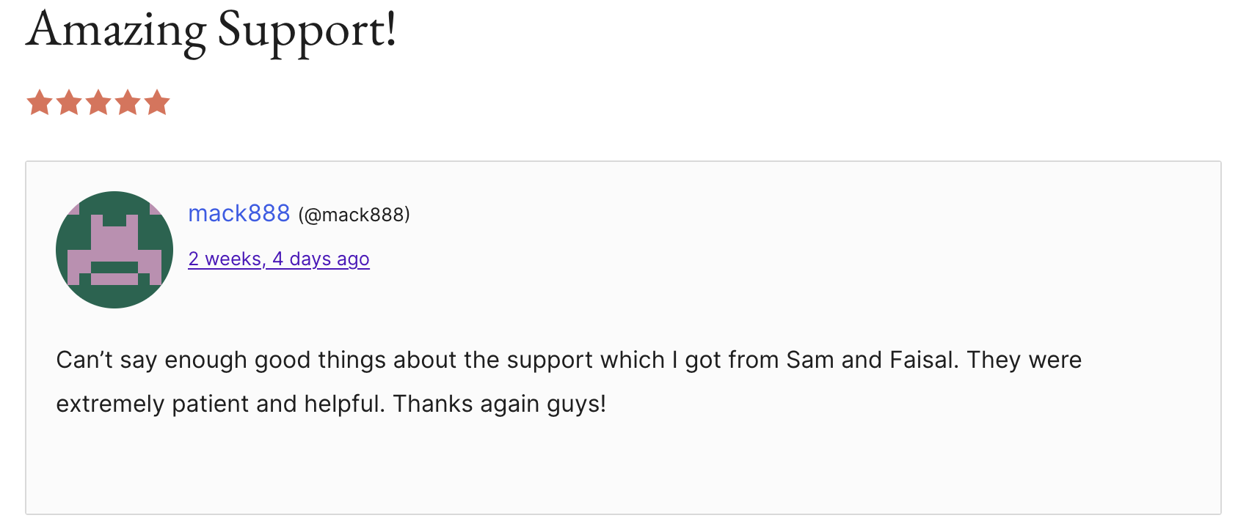1249x529 pixels.
Task: Click the 'Amazing Support!' review heading
Action: pos(211,31)
